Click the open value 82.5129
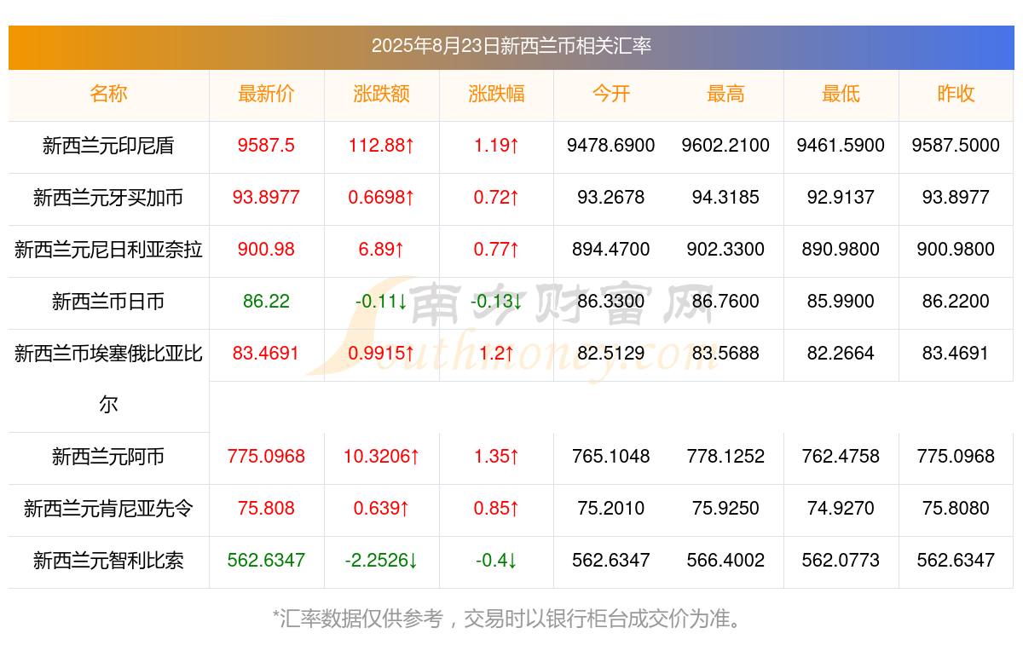Image resolution: width=1023 pixels, height=645 pixels. coord(611,354)
